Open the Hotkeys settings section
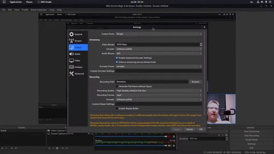 coord(78,67)
